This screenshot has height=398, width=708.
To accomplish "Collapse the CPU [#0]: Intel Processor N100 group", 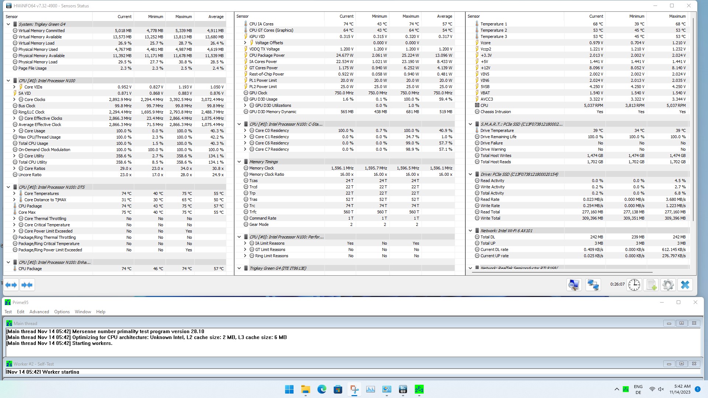I will (8, 81).
